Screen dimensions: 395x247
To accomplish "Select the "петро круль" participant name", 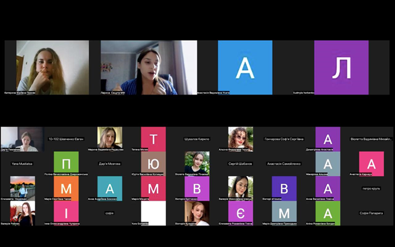I will coord(371,188).
